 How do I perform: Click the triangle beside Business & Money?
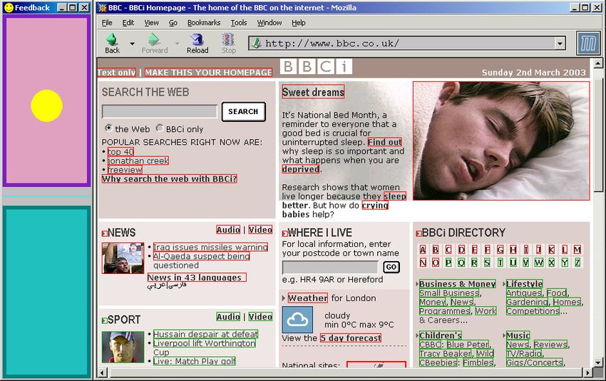tap(417, 284)
